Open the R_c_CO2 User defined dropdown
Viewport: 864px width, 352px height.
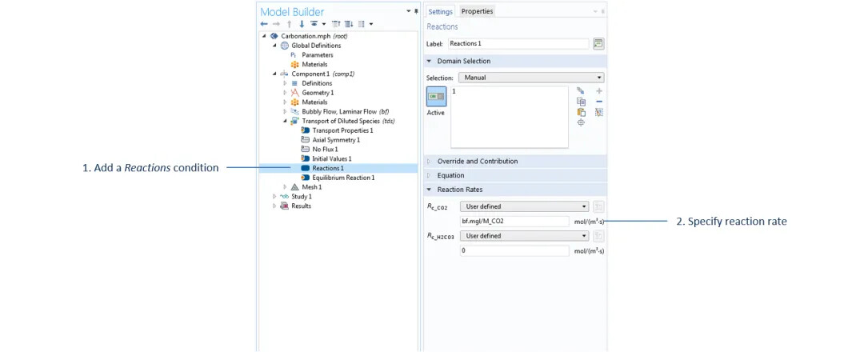tap(524, 206)
